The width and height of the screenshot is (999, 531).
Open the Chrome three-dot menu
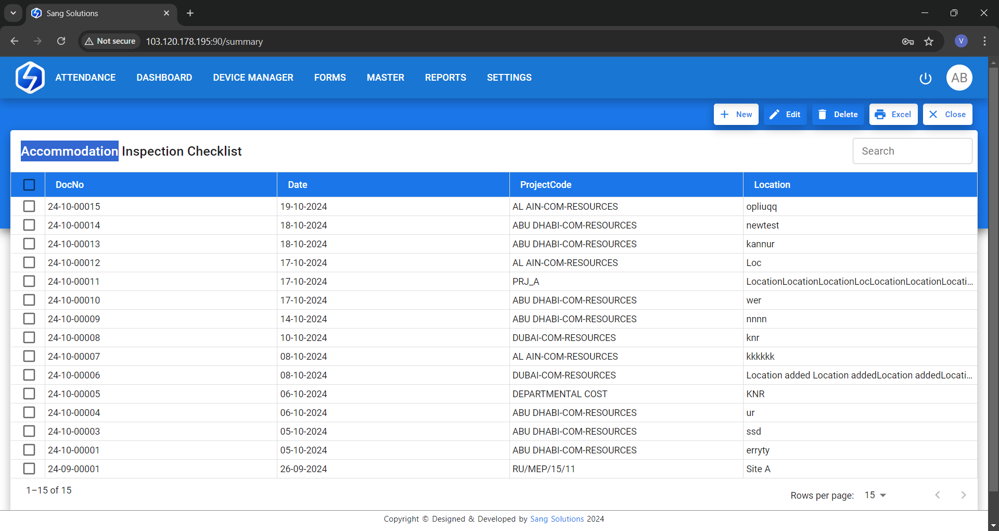[984, 41]
